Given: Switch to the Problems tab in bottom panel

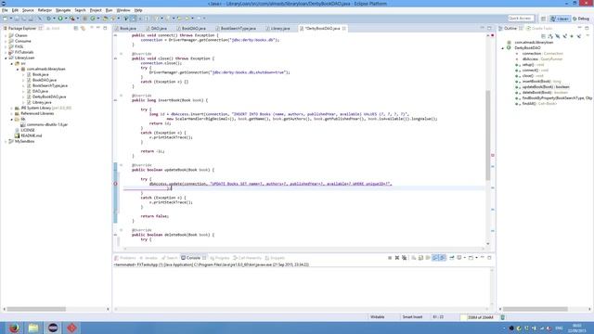Looking at the screenshot, I should pos(125,258).
